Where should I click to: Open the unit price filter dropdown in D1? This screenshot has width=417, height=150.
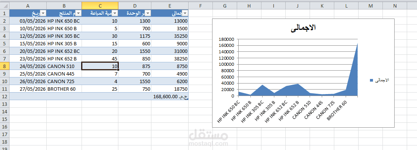(148, 13)
